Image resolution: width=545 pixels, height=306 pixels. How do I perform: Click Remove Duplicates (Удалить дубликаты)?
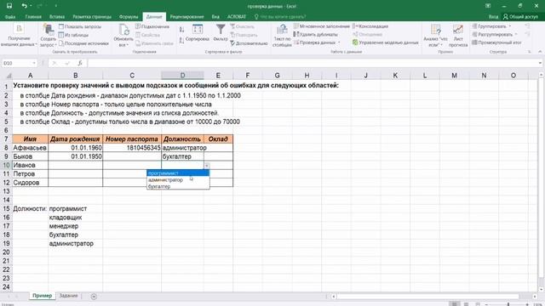(x=316, y=34)
